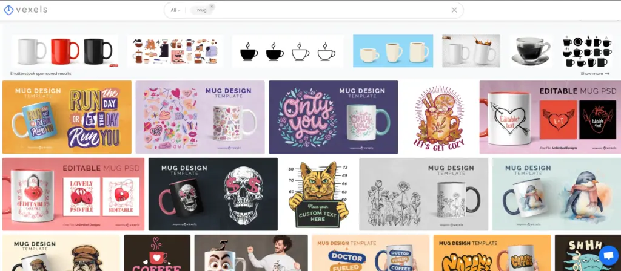Viewport: 621px width, 271px height.
Task: Open the three cups on blue background thumbnail
Action: coord(393,51)
